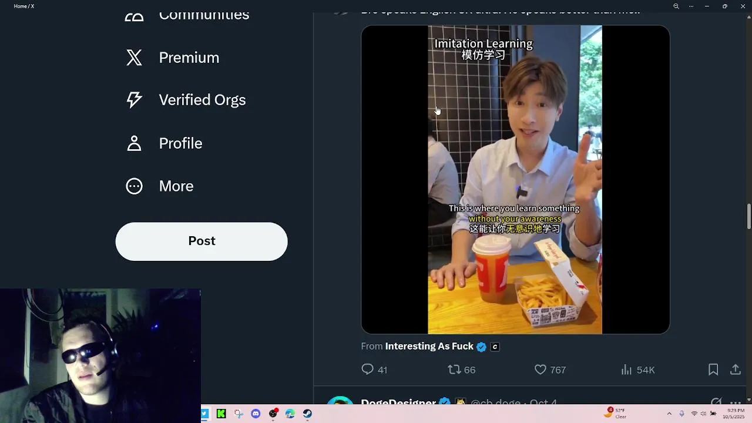The image size is (752, 423).
Task: Like the post with 767 likes
Action: pos(540,370)
